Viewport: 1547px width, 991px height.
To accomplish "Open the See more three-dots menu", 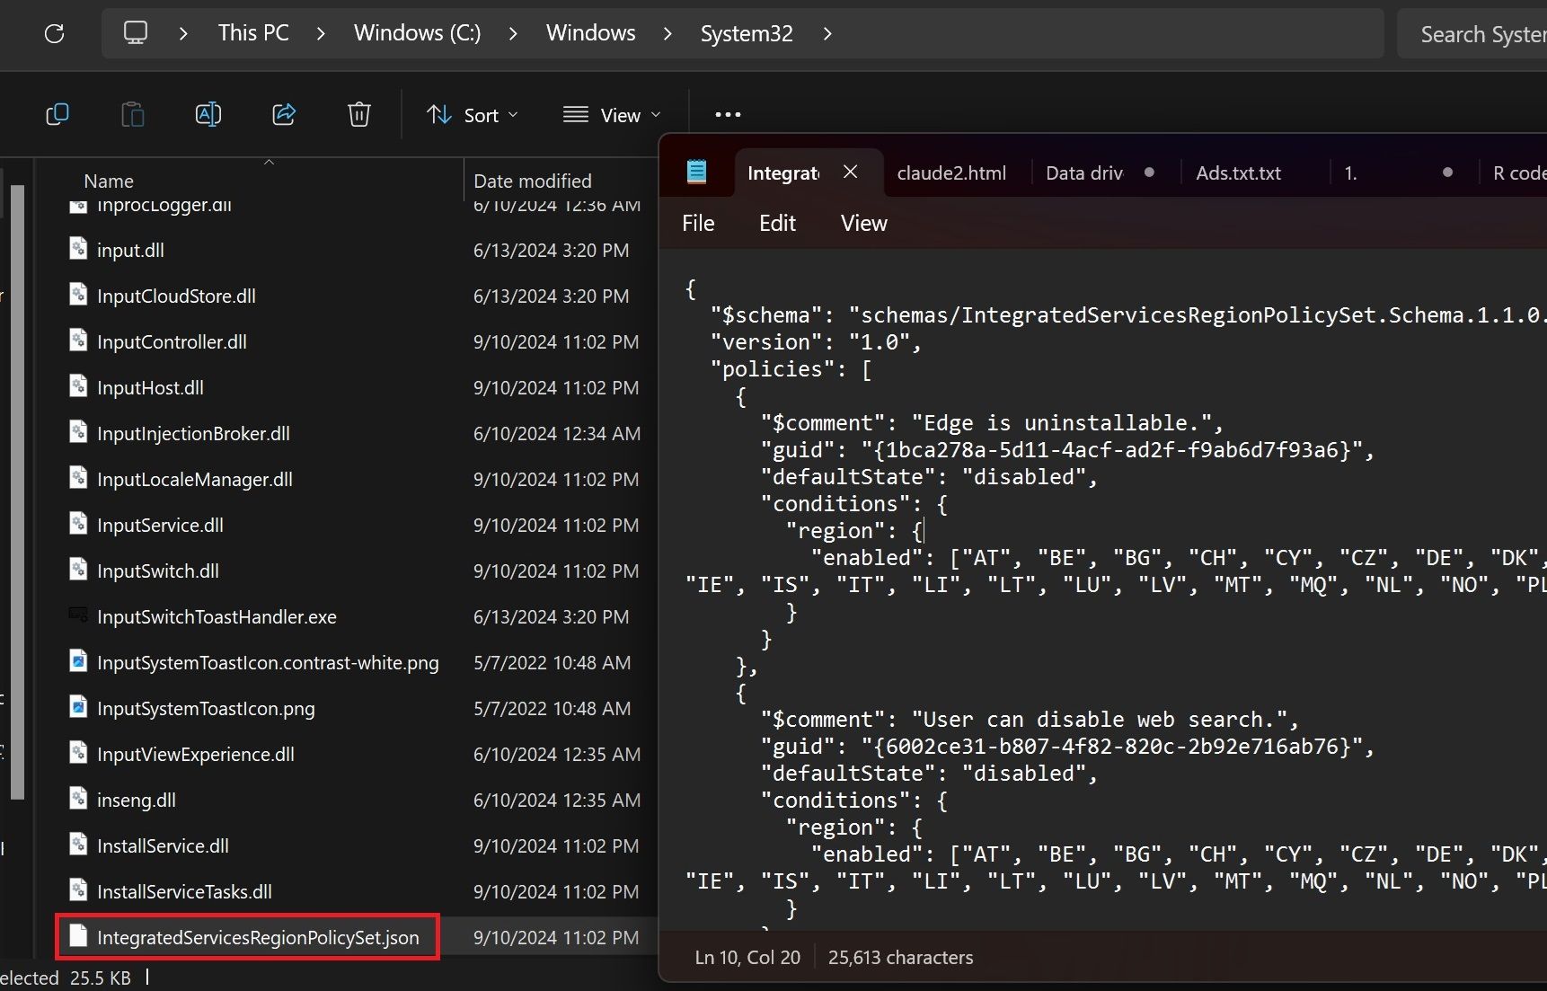I will (x=728, y=115).
